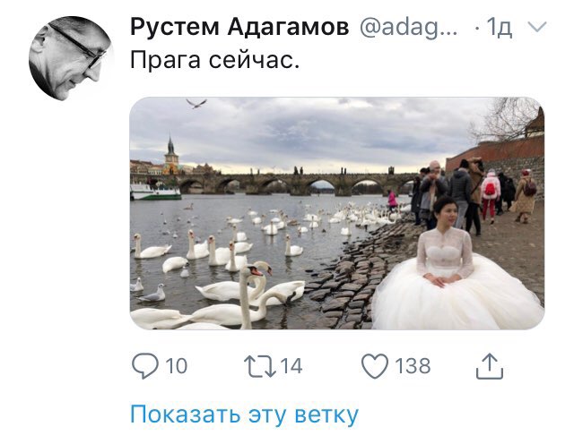Screen dimensions: 574x444
Task: Open the share upload icon
Action: coord(490,366)
